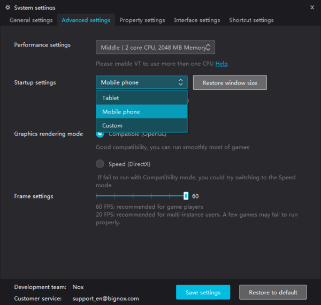Click the support_en@bignox.com email address

(x=105, y=299)
